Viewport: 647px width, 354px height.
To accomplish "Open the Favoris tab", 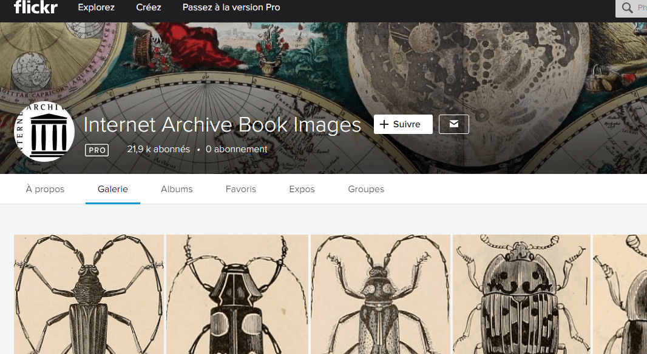I will [241, 189].
